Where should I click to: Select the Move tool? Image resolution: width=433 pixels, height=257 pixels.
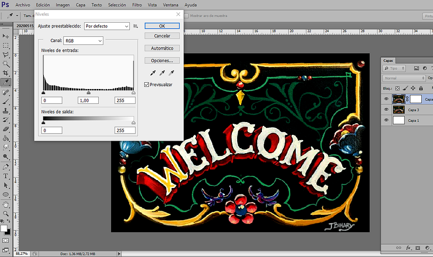coord(6,36)
